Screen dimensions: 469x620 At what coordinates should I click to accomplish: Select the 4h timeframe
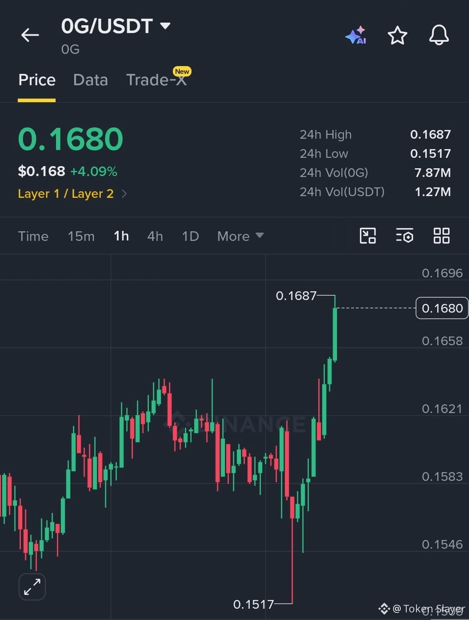tap(155, 236)
